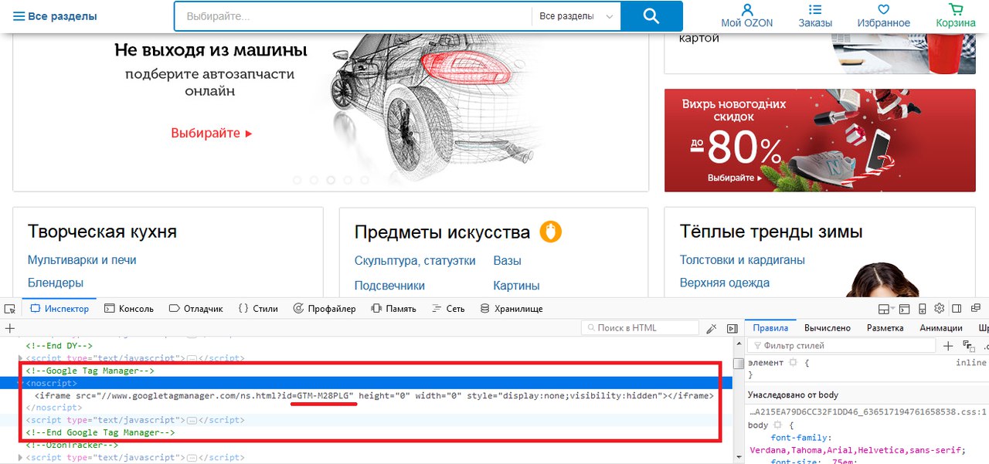Open the Мультиварки и печи link
989x464 pixels.
(x=82, y=260)
